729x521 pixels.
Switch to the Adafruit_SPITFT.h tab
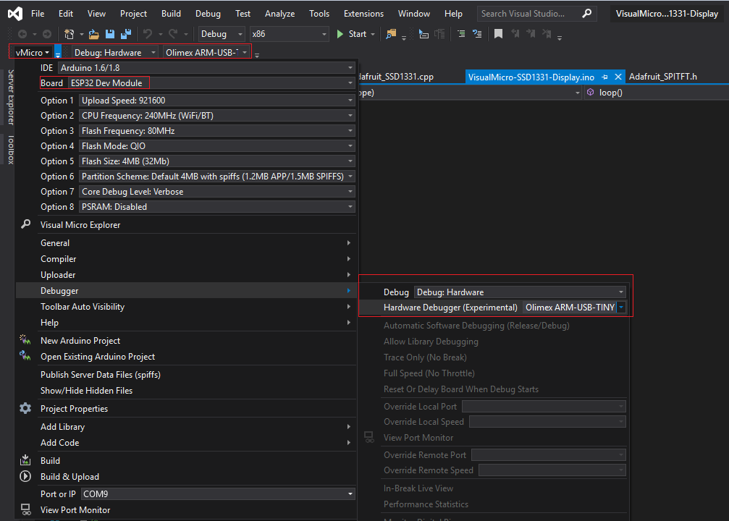(662, 77)
